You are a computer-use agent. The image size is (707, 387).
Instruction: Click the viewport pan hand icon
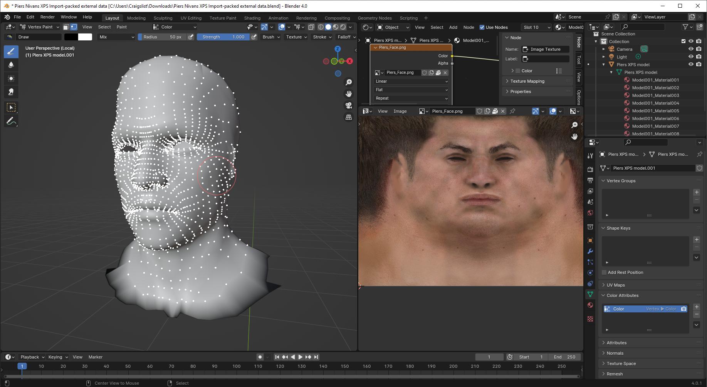[x=349, y=94]
